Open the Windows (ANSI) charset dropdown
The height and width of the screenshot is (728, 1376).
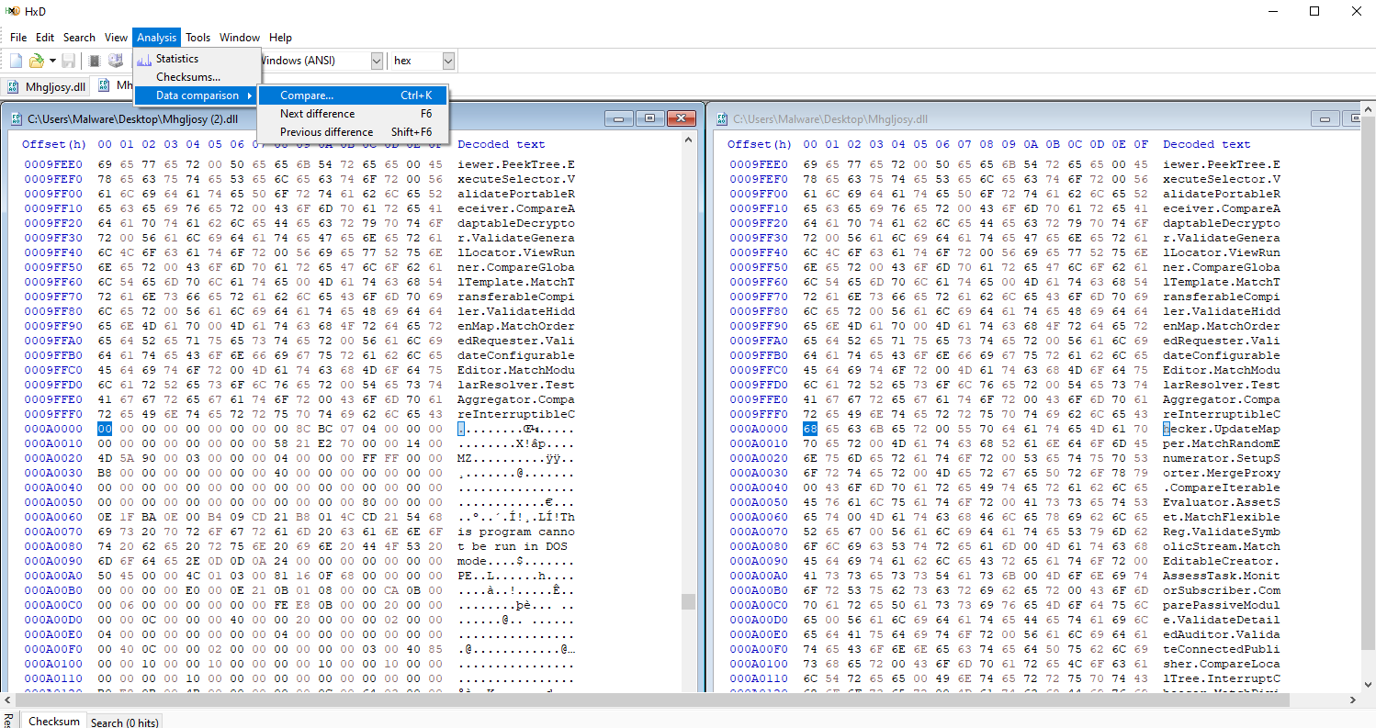(377, 61)
